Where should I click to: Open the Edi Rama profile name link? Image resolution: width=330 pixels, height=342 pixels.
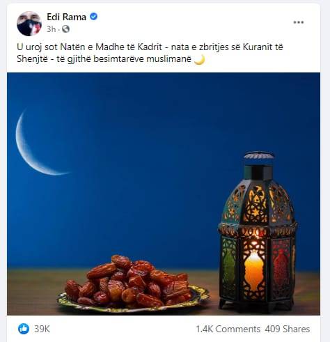pyautogui.click(x=66, y=17)
